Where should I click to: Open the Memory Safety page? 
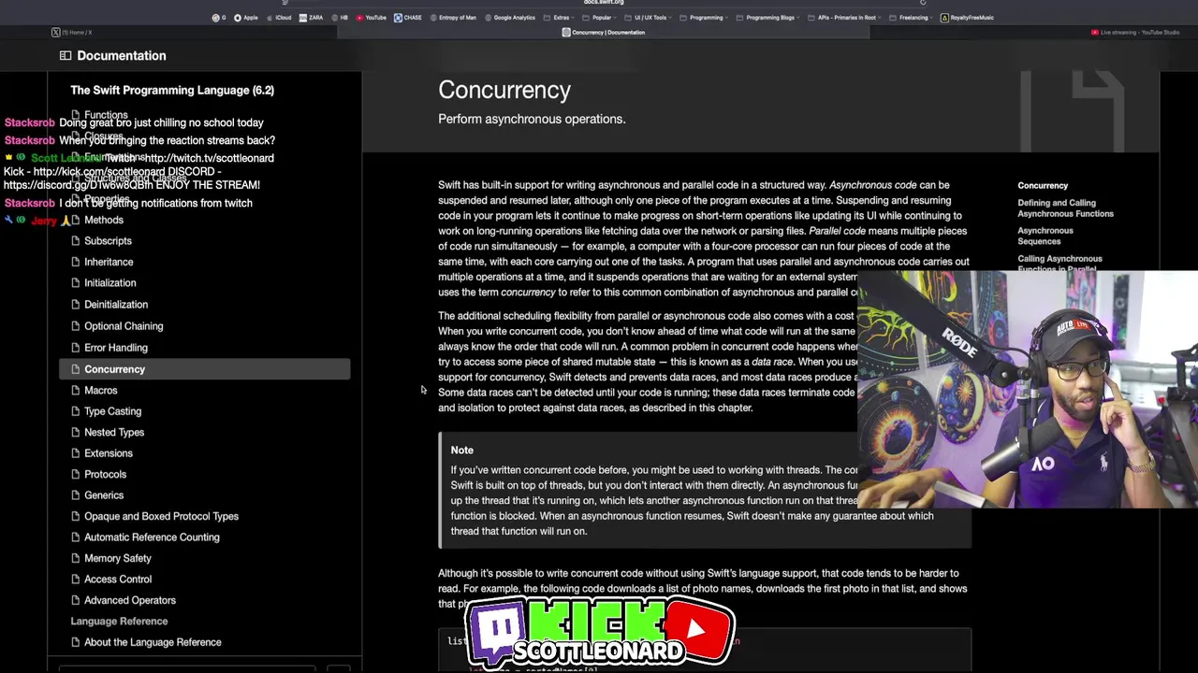click(x=118, y=559)
